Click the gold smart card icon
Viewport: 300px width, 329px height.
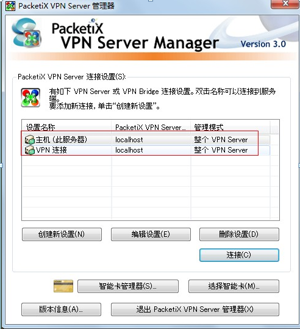pos(63,286)
